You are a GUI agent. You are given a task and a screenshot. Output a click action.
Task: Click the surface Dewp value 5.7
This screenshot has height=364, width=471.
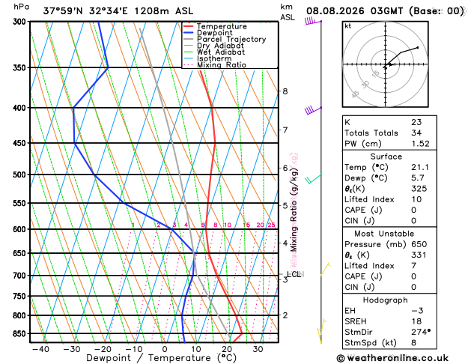418,178
